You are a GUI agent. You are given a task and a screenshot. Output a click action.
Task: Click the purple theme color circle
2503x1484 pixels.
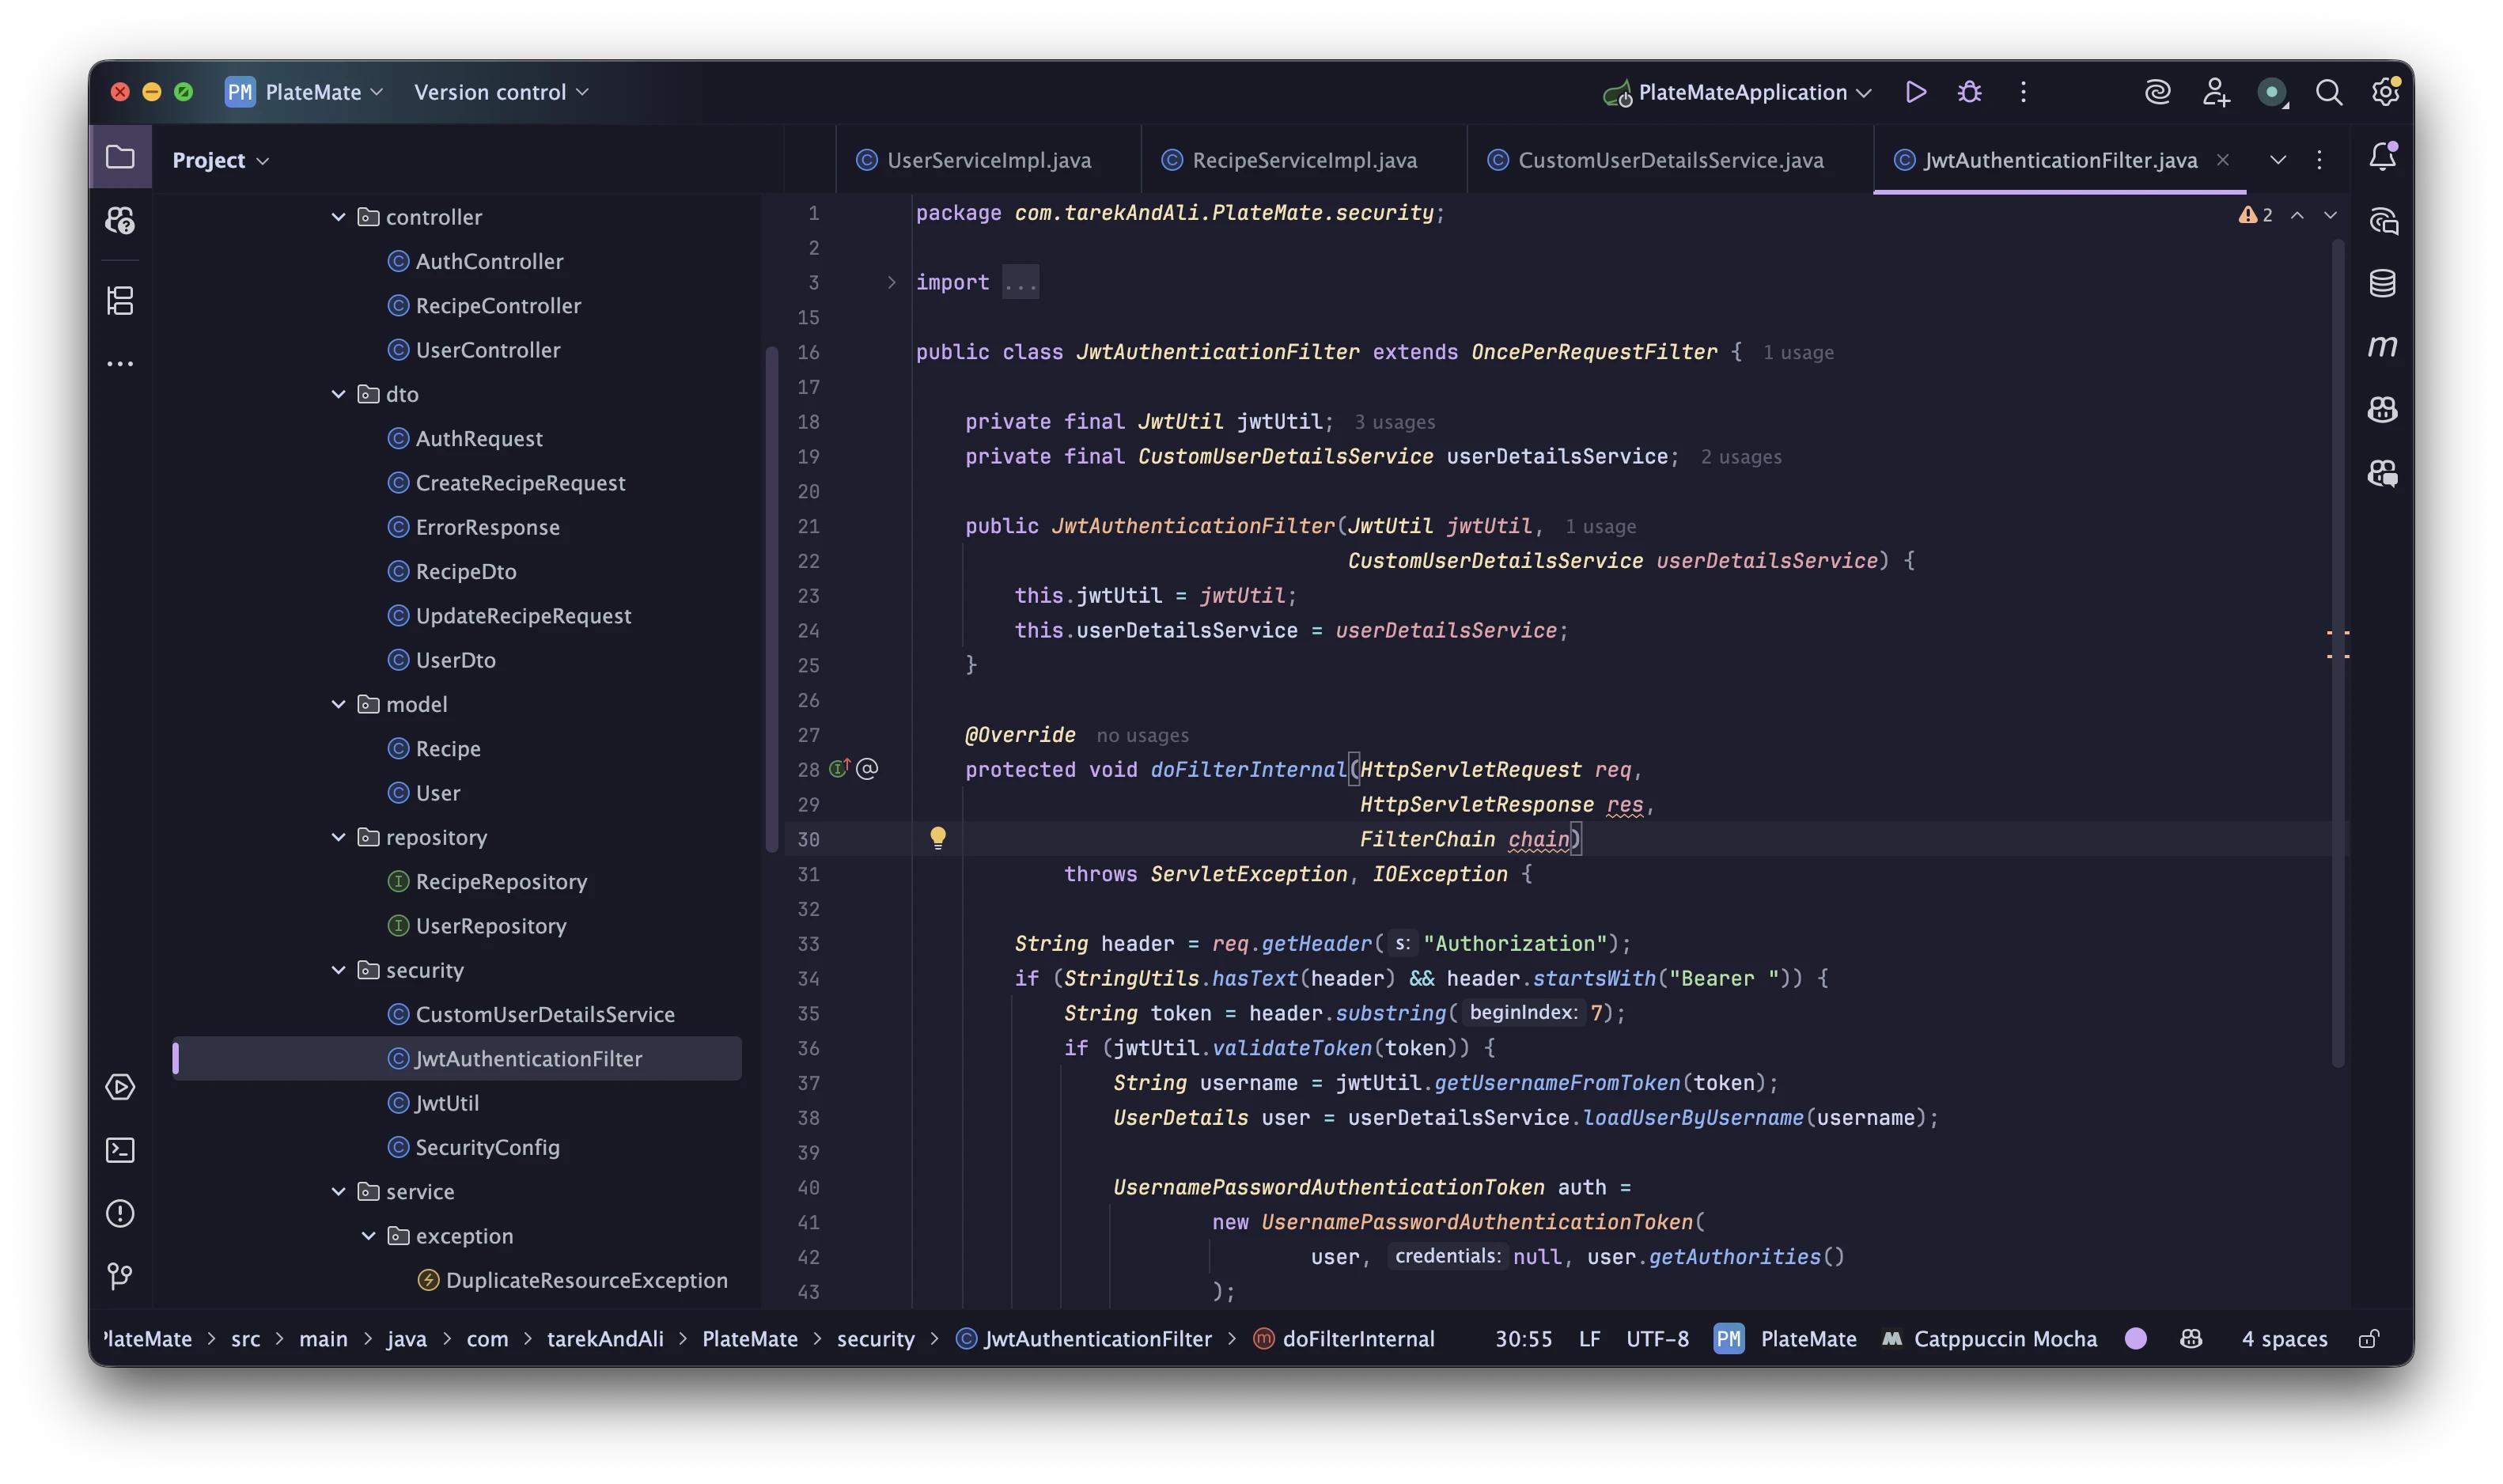[x=2135, y=1339]
